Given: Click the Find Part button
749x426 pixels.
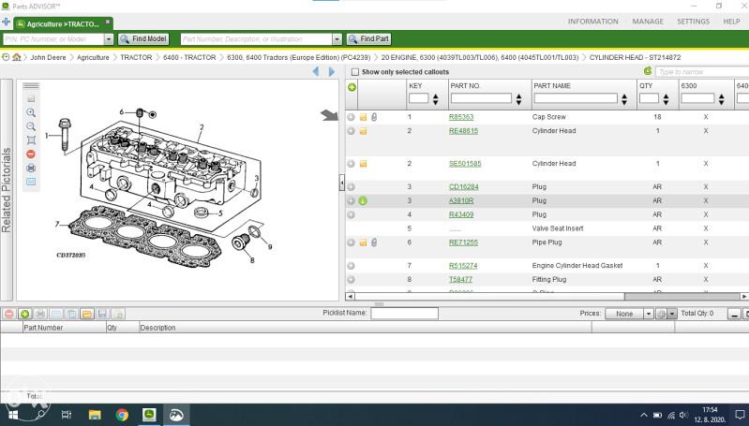Looking at the screenshot, I should (368, 39).
